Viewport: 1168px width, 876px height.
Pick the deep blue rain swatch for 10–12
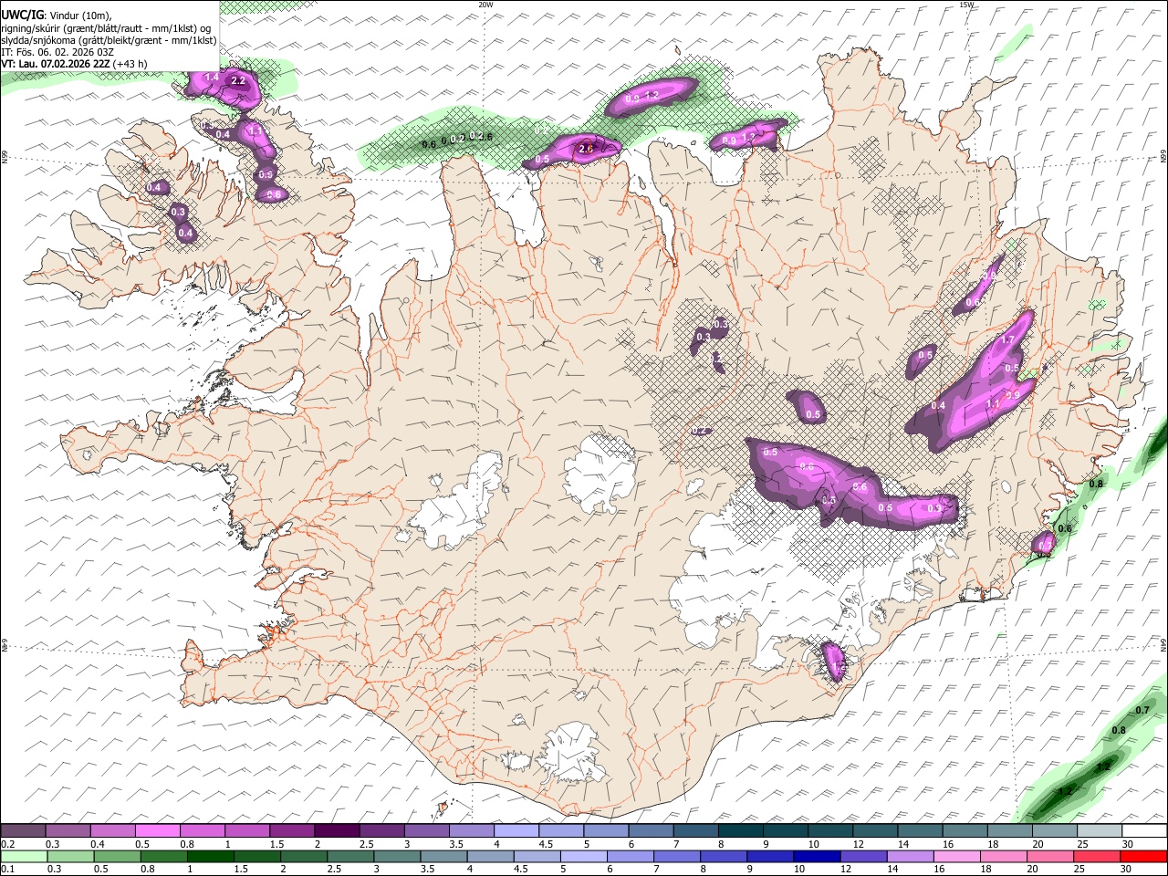pyautogui.click(x=816, y=857)
